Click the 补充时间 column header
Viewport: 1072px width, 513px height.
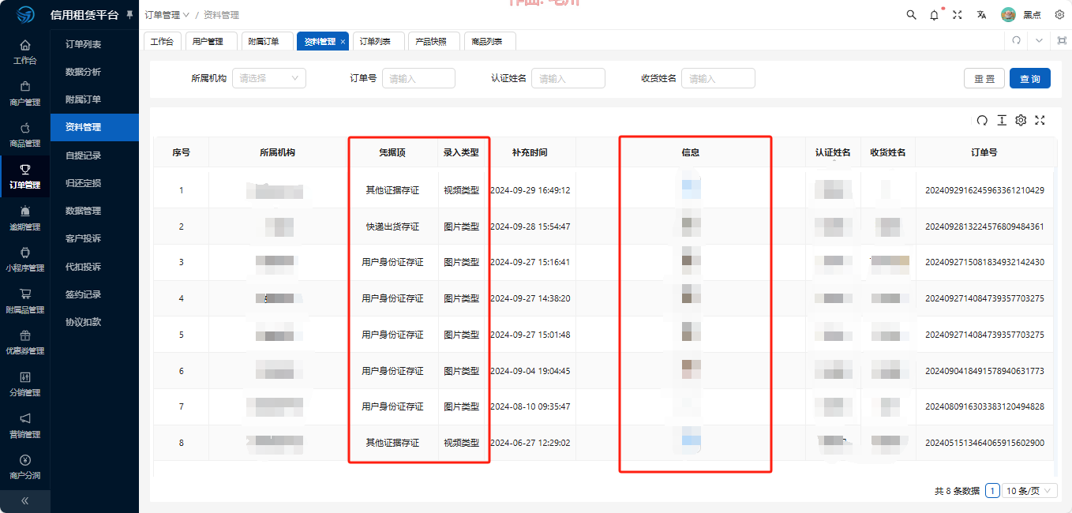click(x=530, y=152)
